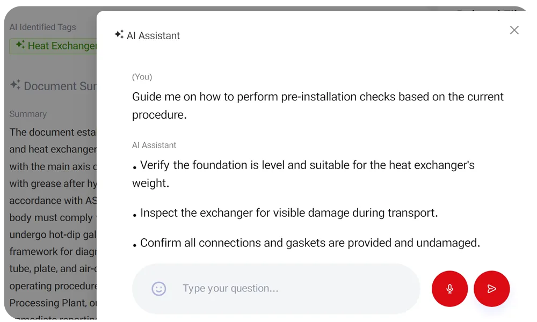The image size is (537, 322).
Task: Click the Document Summary heading
Action: pos(59,86)
